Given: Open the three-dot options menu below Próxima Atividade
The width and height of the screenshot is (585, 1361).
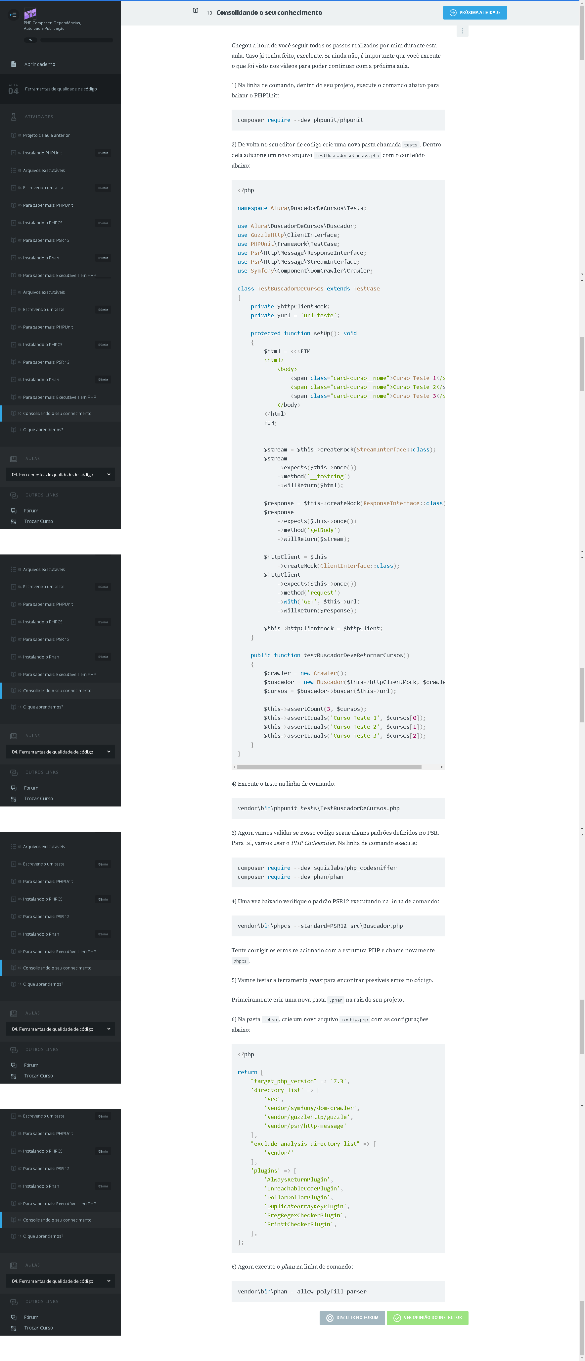Looking at the screenshot, I should point(462,31).
